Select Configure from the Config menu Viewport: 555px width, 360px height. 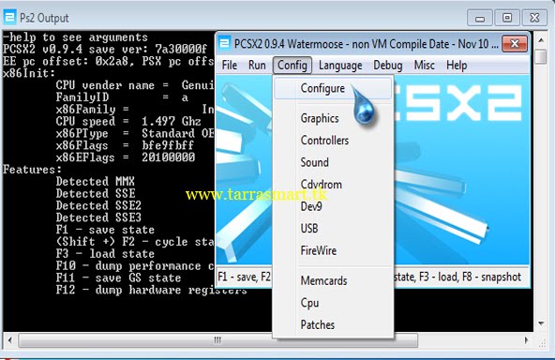tap(333, 88)
